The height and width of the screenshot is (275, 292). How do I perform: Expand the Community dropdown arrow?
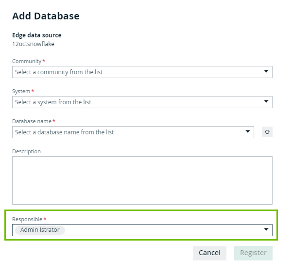pos(266,72)
